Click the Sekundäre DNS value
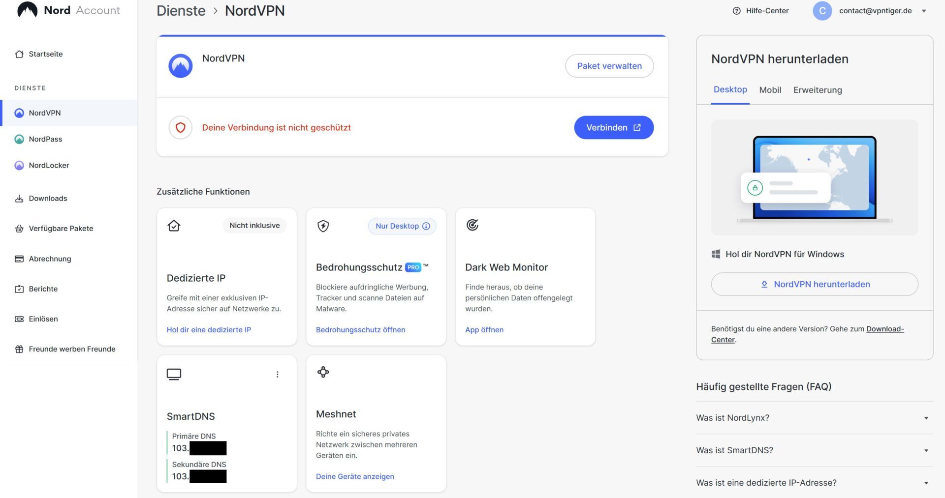Screen dimensions: 945x498 pyautogui.click(x=199, y=476)
